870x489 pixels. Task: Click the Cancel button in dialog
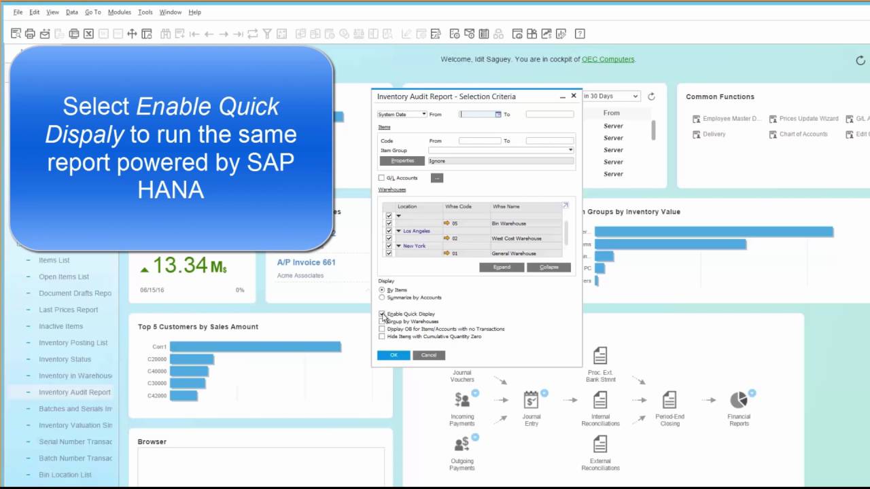429,355
